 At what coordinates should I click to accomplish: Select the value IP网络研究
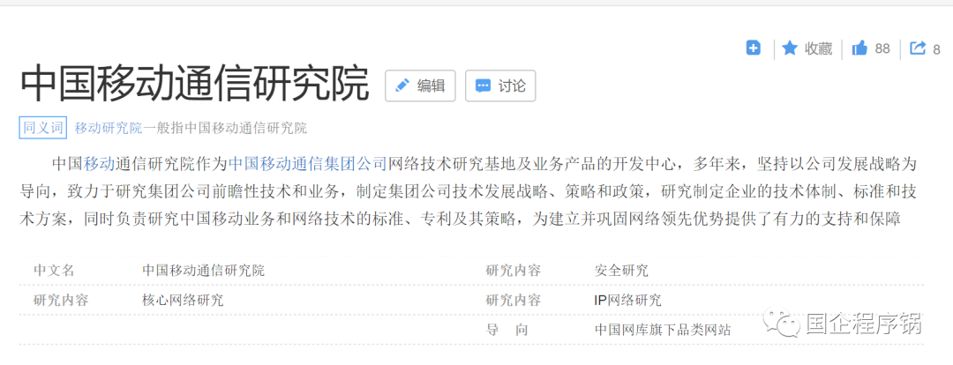[x=628, y=300]
